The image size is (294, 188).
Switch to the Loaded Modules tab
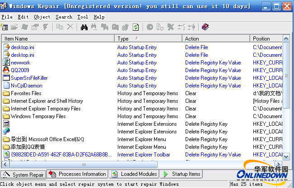(x=134, y=174)
